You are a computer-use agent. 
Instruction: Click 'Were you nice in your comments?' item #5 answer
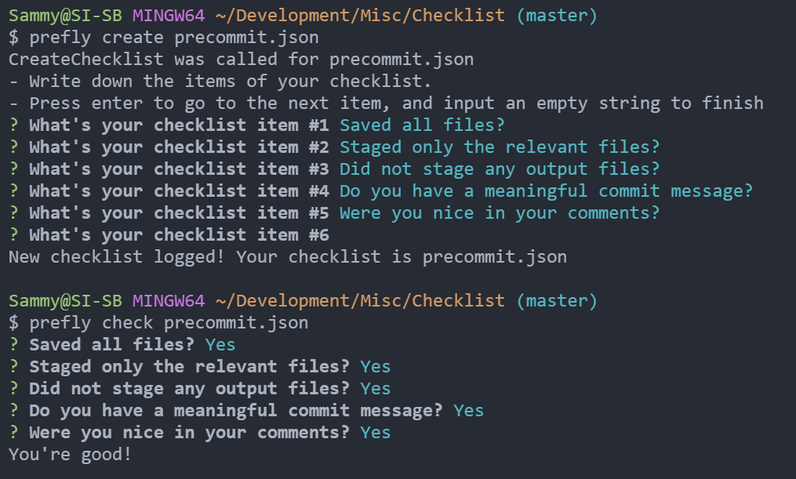500,213
